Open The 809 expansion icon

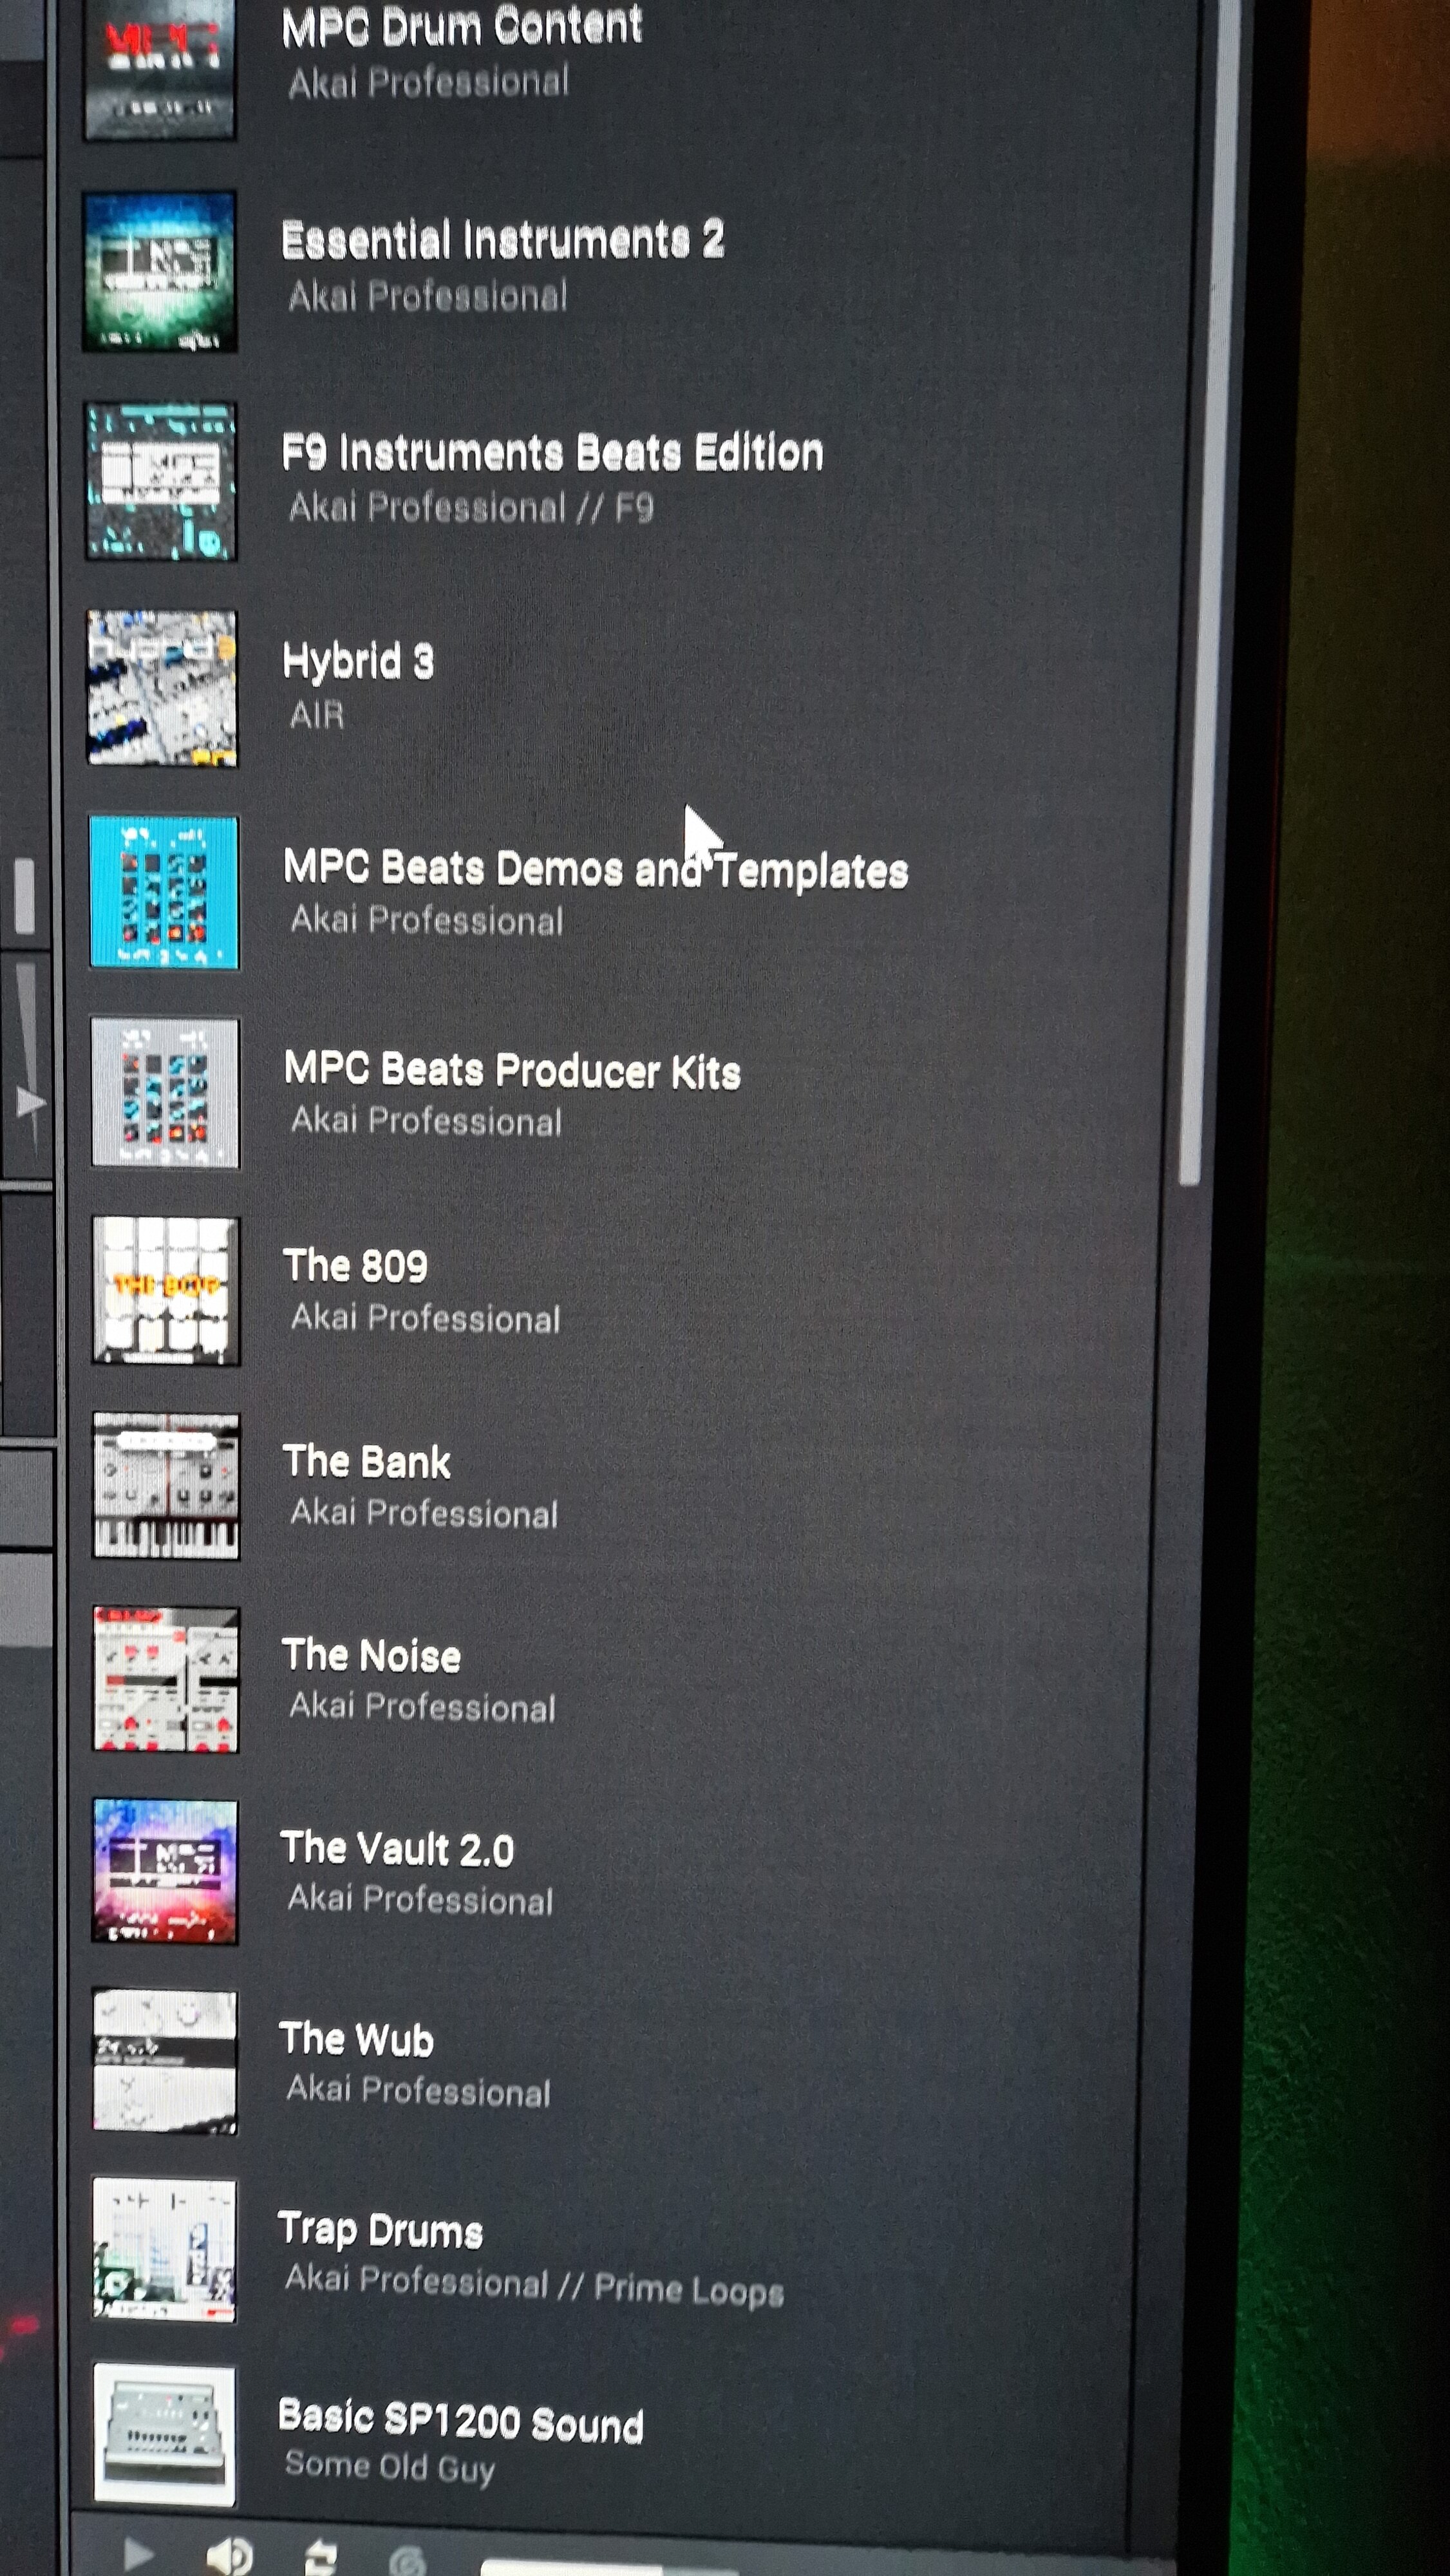tap(166, 1290)
